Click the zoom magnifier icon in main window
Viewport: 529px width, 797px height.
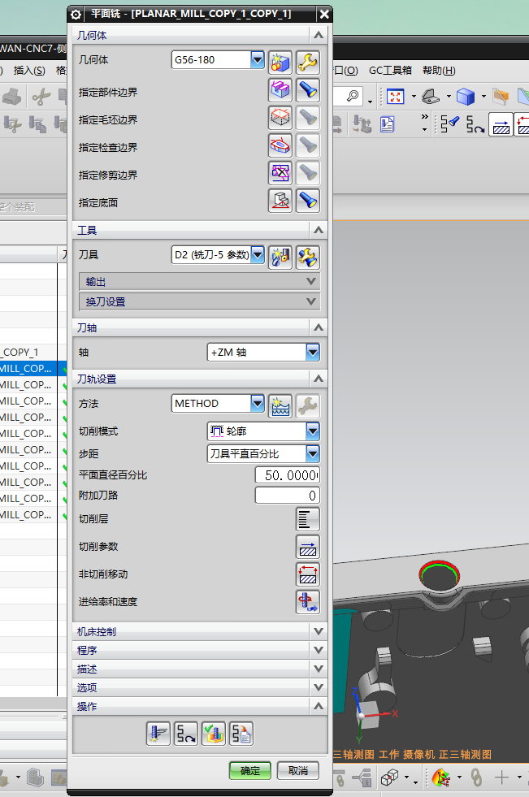click(x=352, y=96)
